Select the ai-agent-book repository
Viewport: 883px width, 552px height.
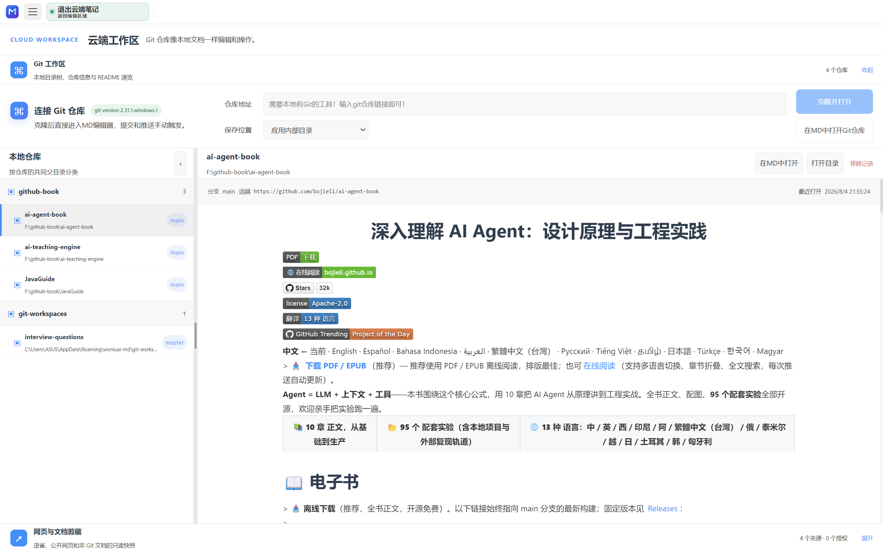(x=97, y=220)
